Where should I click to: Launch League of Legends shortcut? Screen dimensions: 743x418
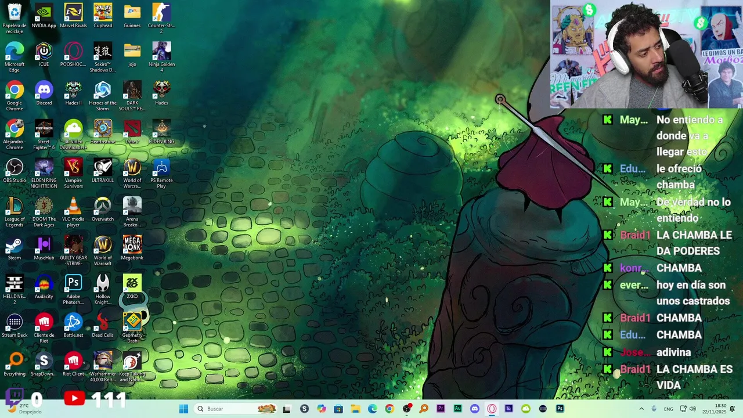tap(15, 212)
